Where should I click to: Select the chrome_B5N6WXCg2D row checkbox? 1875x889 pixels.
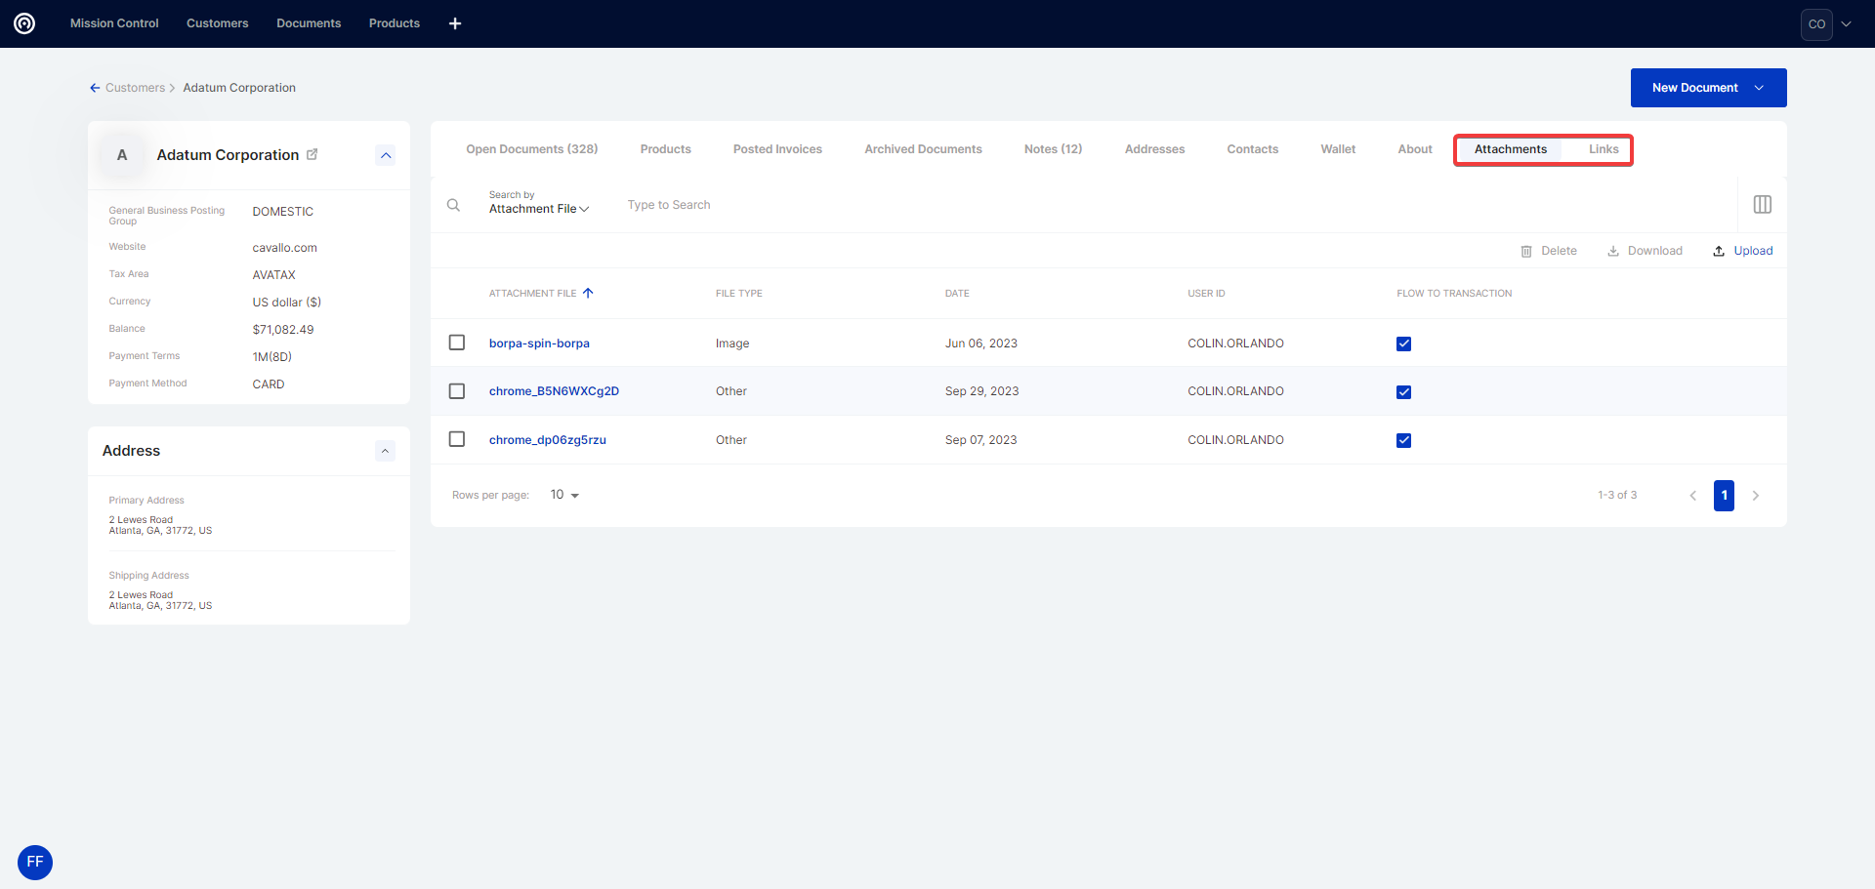tap(456, 391)
